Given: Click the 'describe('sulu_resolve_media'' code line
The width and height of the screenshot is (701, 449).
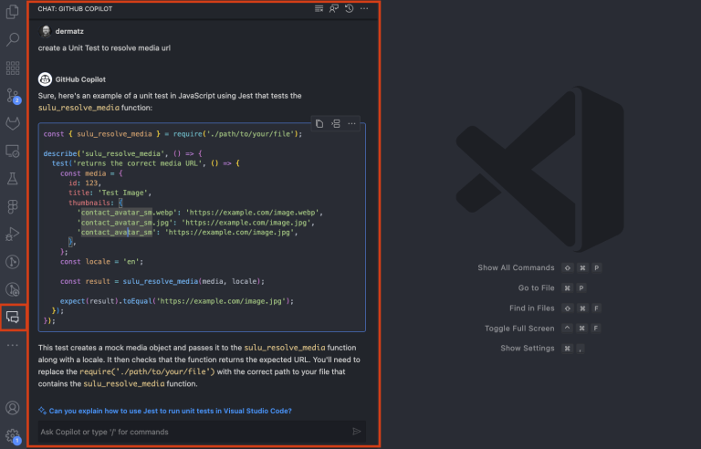Looking at the screenshot, I should click(x=123, y=153).
